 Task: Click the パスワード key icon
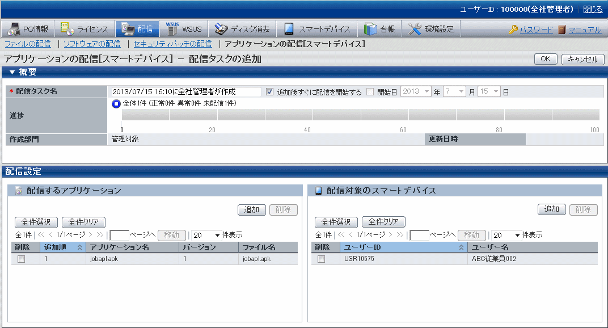pyautogui.click(x=513, y=30)
